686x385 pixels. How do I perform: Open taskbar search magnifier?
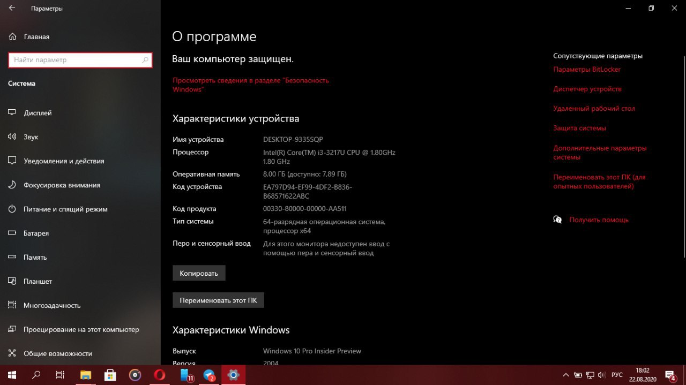click(36, 375)
